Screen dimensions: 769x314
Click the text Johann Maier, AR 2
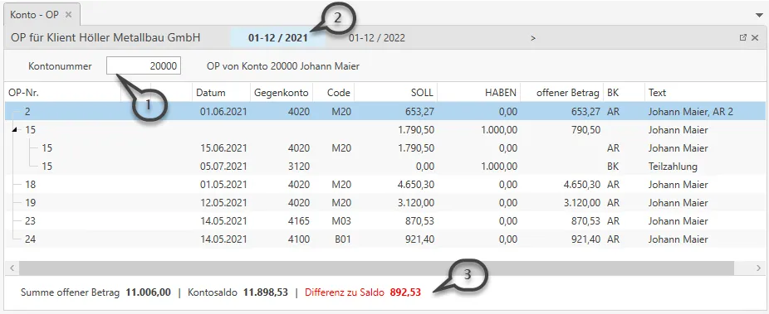[691, 112]
